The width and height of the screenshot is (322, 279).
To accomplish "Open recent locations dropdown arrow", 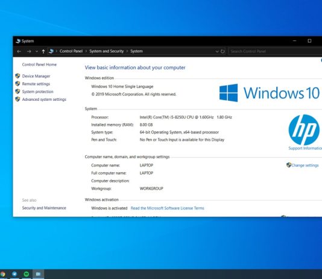I will pyautogui.click(x=37, y=51).
